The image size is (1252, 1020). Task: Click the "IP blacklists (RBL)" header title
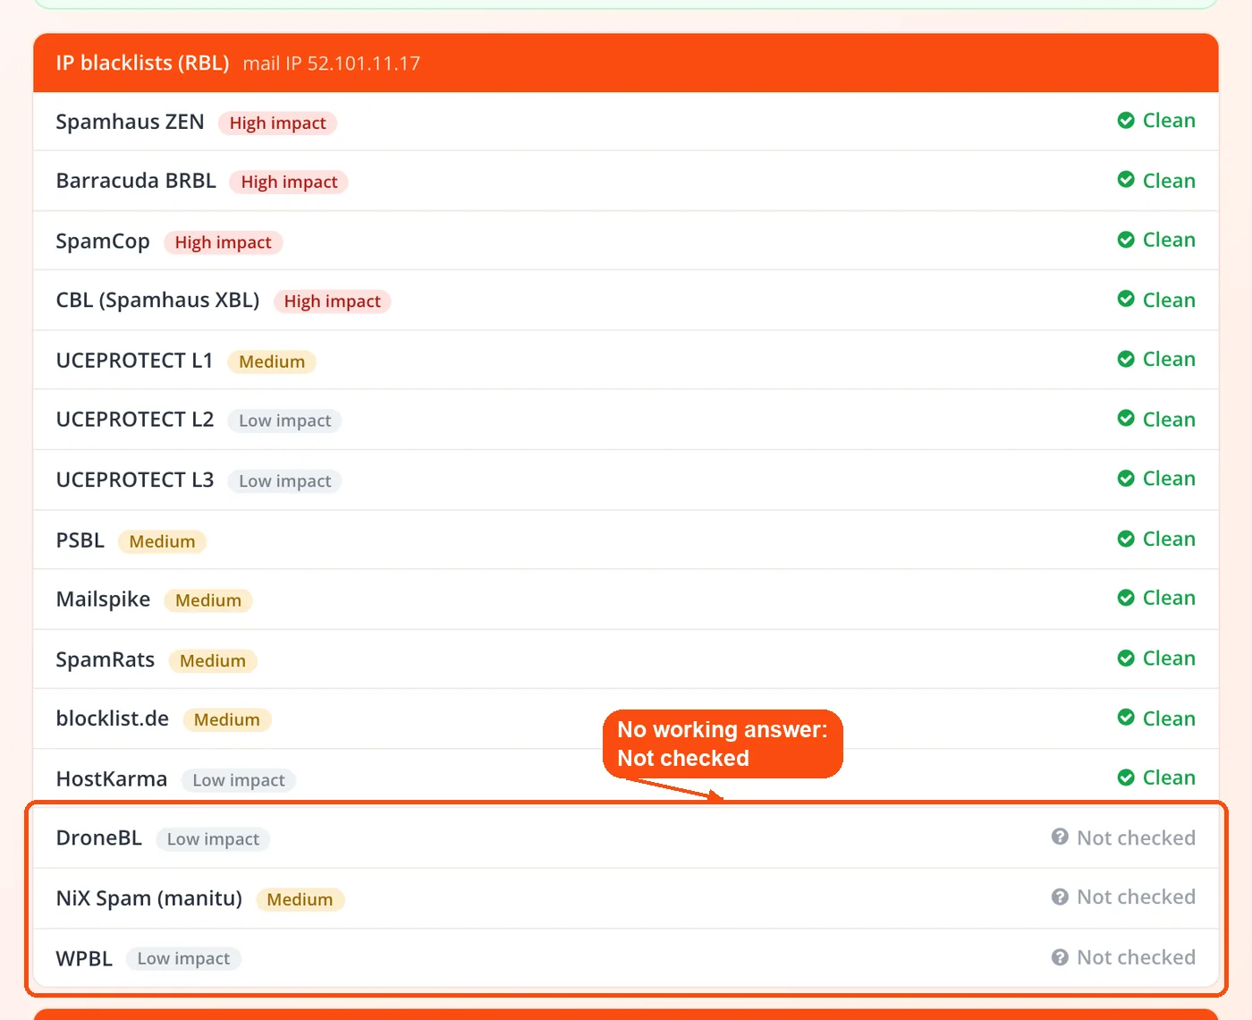coord(142,63)
